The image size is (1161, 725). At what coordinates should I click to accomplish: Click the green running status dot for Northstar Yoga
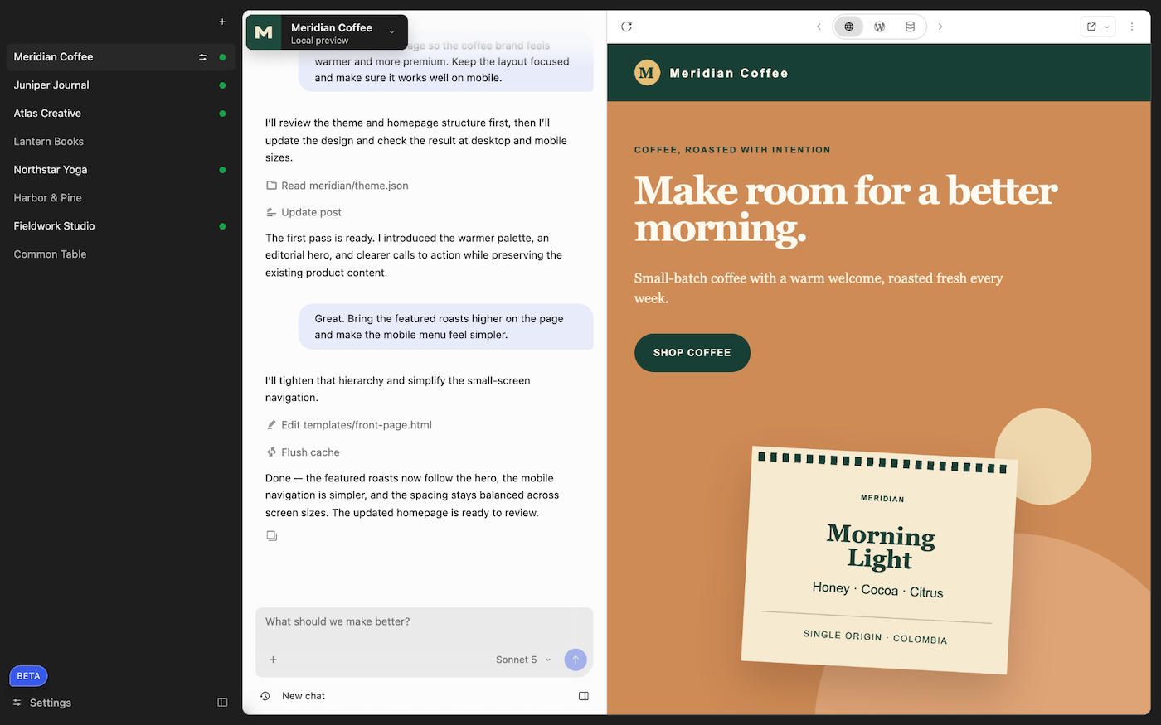(222, 170)
